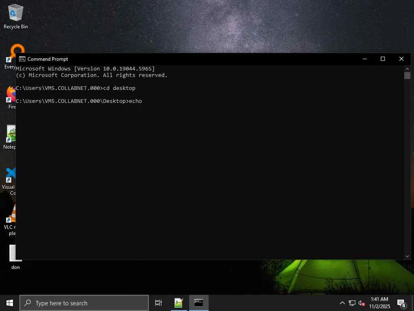The width and height of the screenshot is (414, 311).
Task: Switch to the Notepad++ taskbar app
Action: pyautogui.click(x=179, y=303)
